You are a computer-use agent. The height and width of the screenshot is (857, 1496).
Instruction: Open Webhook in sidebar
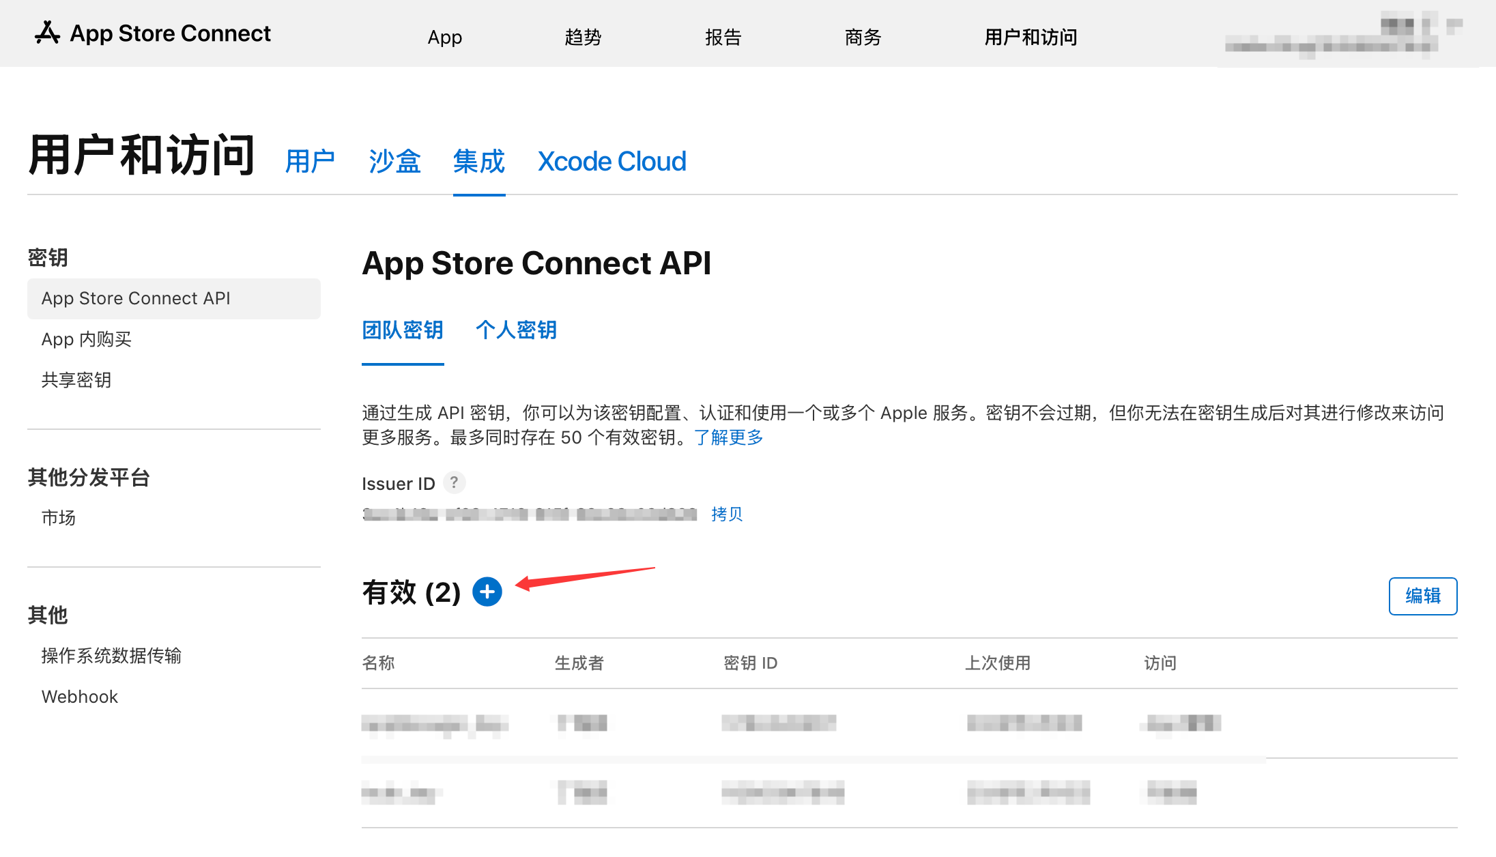pyautogui.click(x=80, y=697)
